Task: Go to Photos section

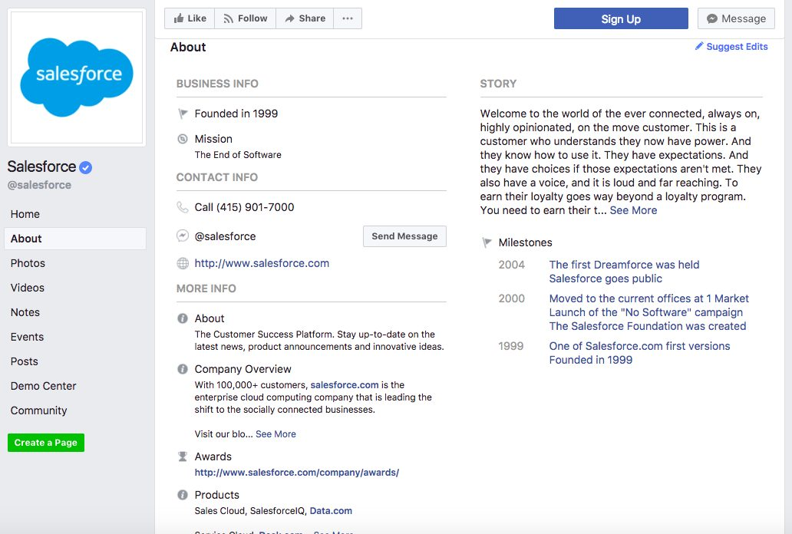Action: pos(75,263)
